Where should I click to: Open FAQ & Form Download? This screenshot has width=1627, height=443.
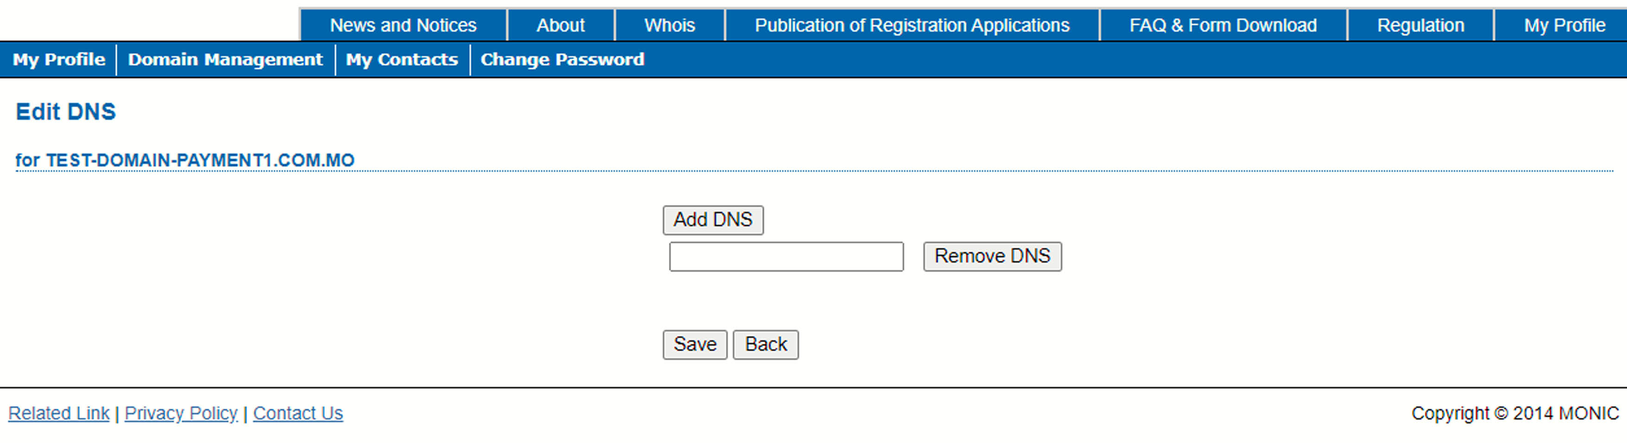1223,25
